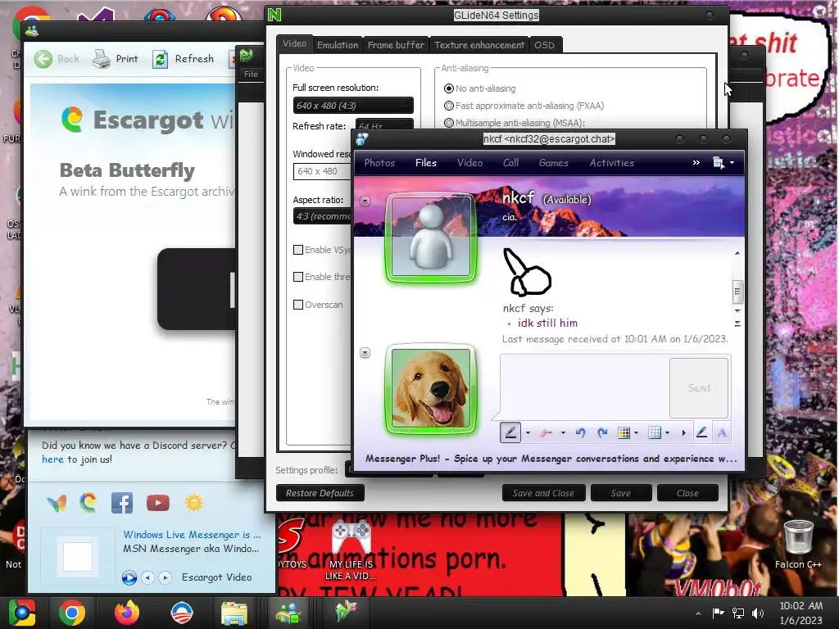
Task: Click the Messenger buddies taskbar icon
Action: click(289, 613)
